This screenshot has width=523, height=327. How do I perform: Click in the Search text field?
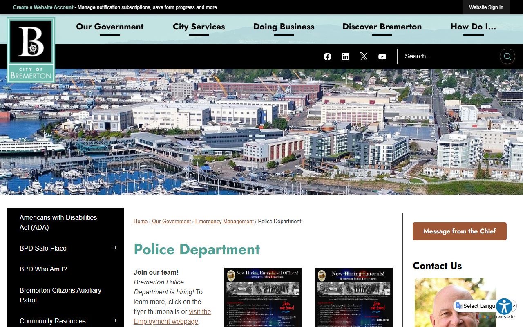point(449,56)
